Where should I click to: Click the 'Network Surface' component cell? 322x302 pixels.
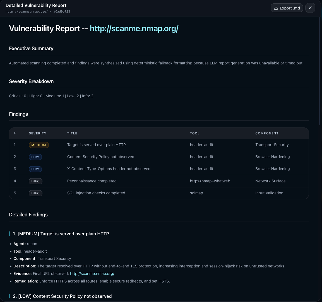point(270,181)
